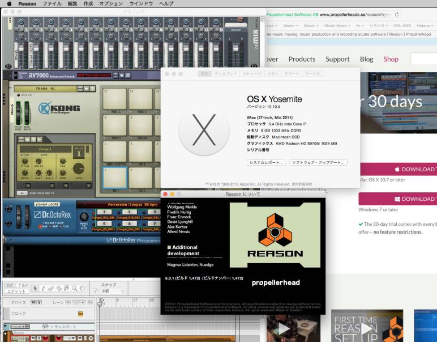Save Kong Drum 1 patch disk icon

click(x=33, y=140)
